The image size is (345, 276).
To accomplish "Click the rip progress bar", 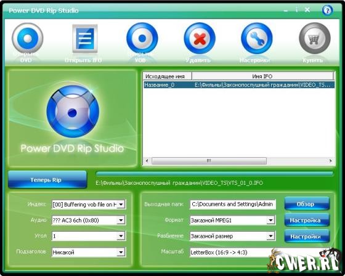I will click(x=215, y=174).
